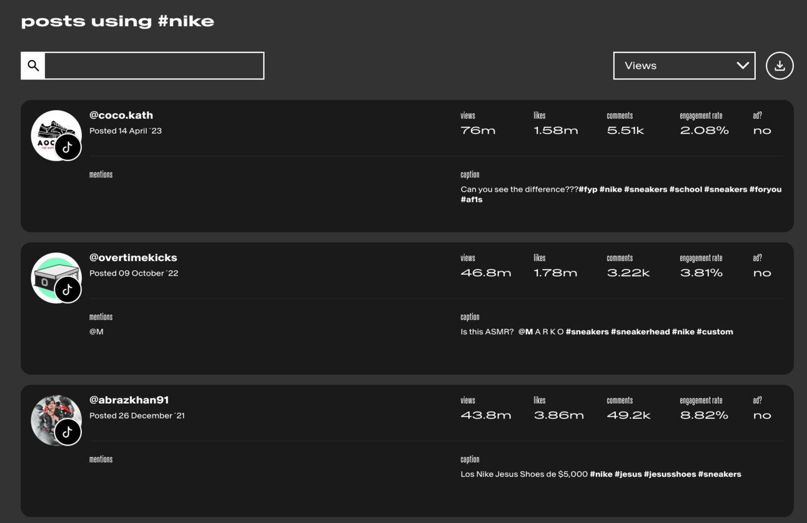Screen dimensions: 807x523
Task: Click the TikTok badge on abrazkhan91 avatar
Action: tap(67, 432)
